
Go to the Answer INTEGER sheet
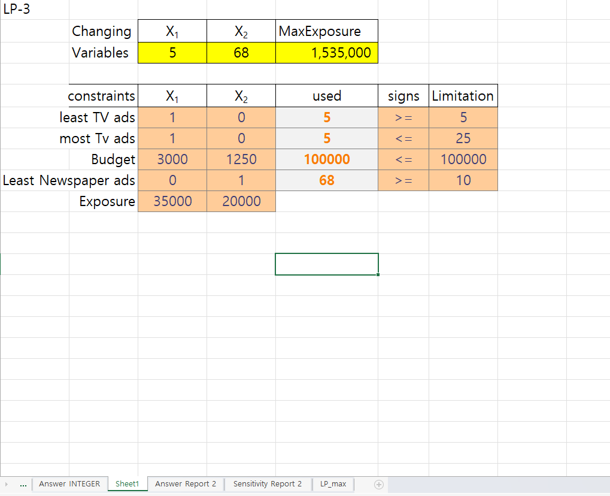pos(69,483)
